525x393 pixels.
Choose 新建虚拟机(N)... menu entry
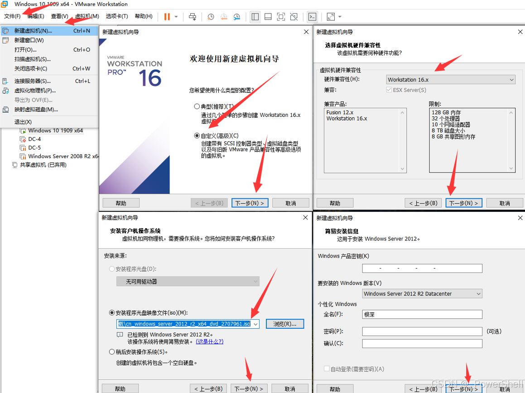[49, 31]
